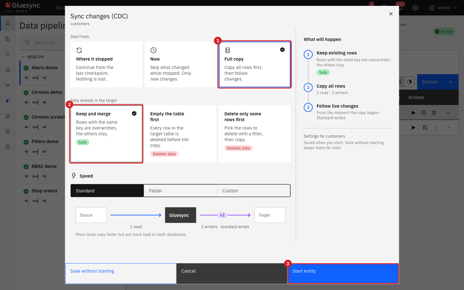Screen dimensions: 464x290
Task: Open the gauge icon in the sidebar
Action: [8, 147]
